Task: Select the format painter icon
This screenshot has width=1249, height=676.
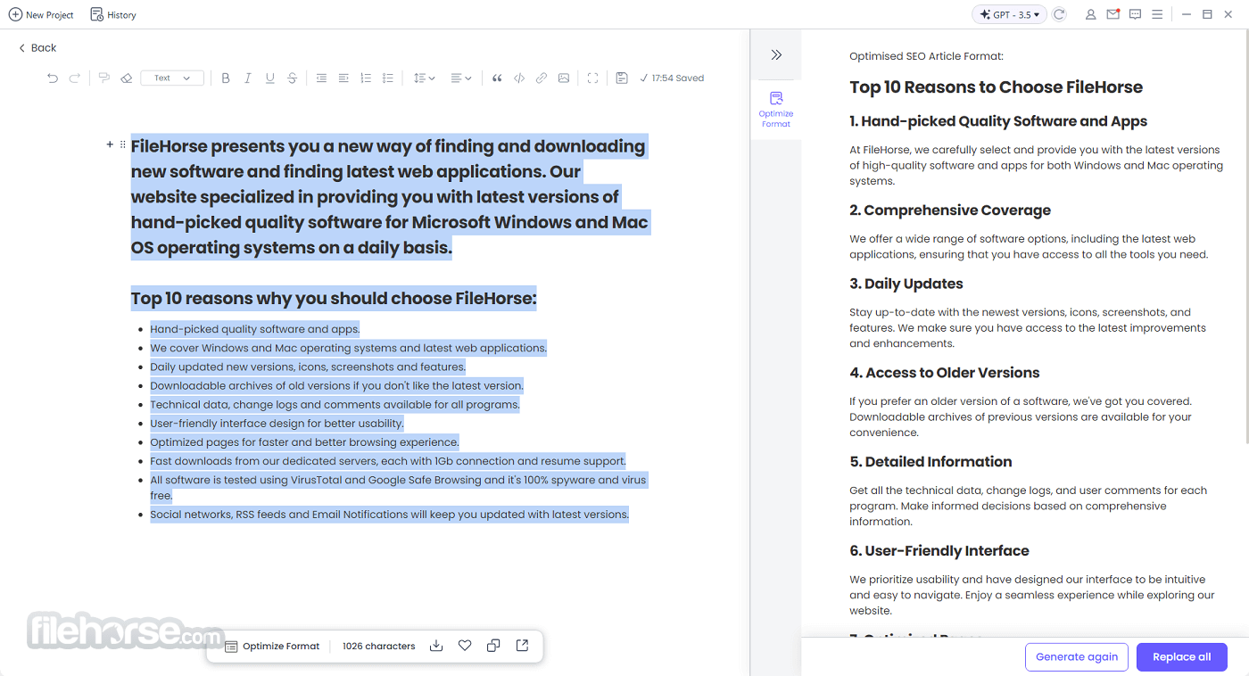Action: coord(104,78)
